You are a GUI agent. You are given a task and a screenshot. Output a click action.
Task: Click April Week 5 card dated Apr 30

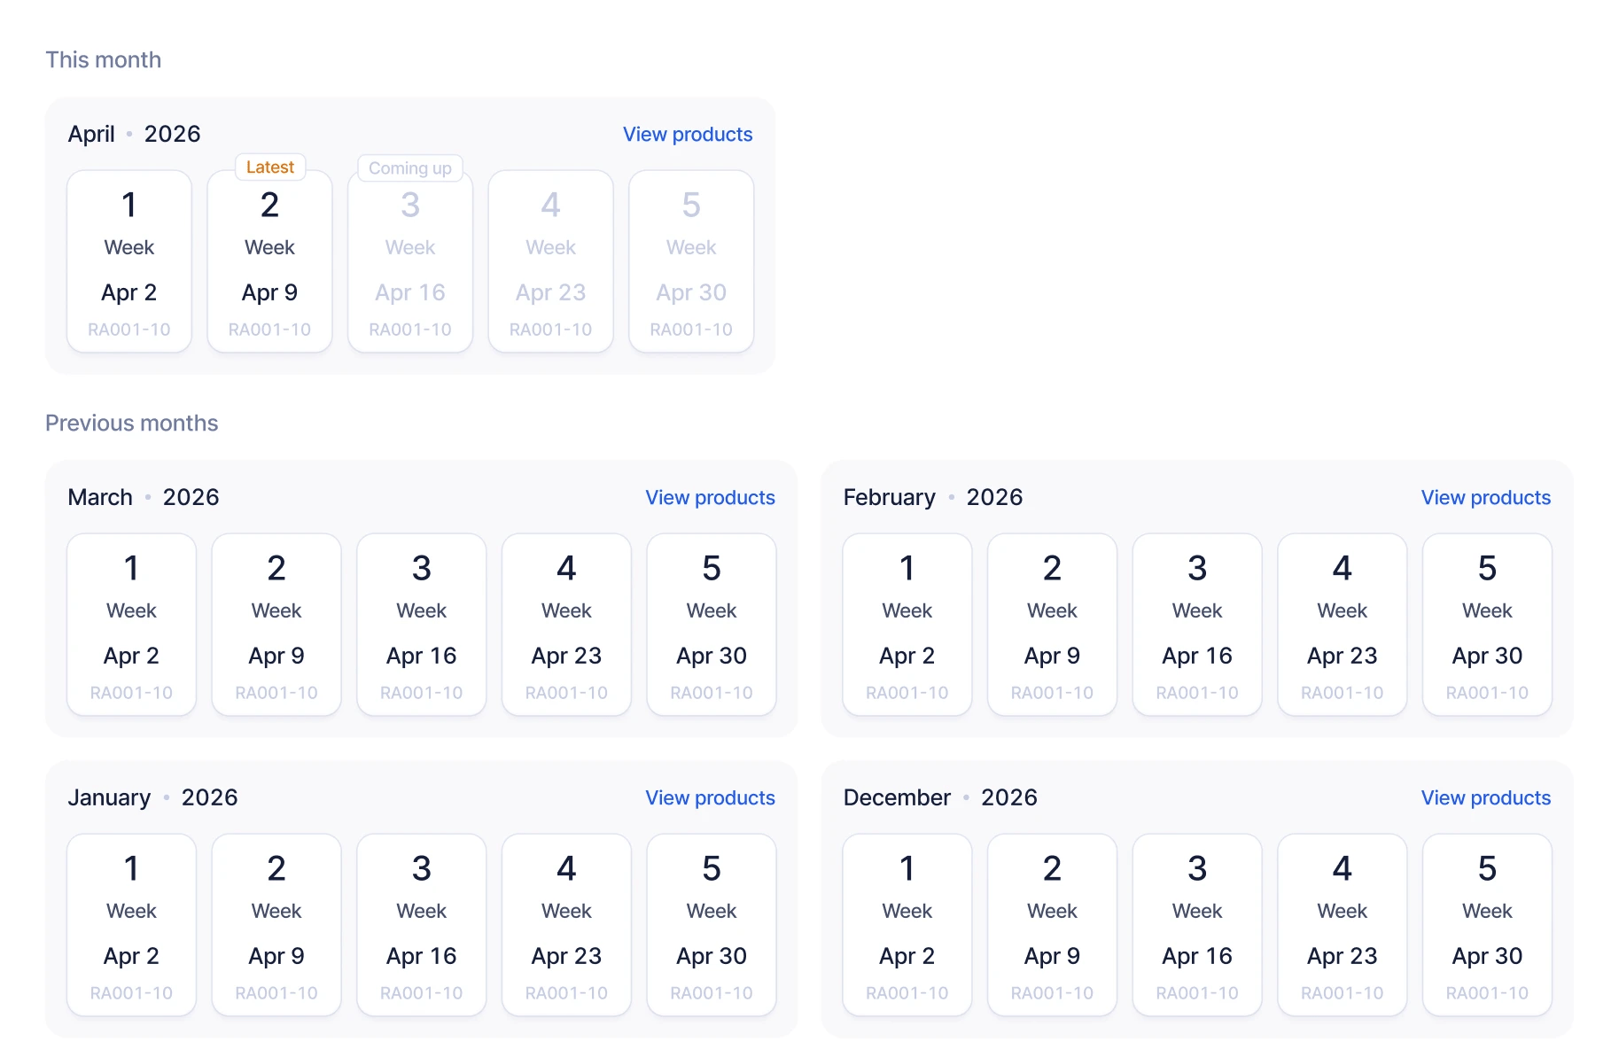(x=691, y=262)
